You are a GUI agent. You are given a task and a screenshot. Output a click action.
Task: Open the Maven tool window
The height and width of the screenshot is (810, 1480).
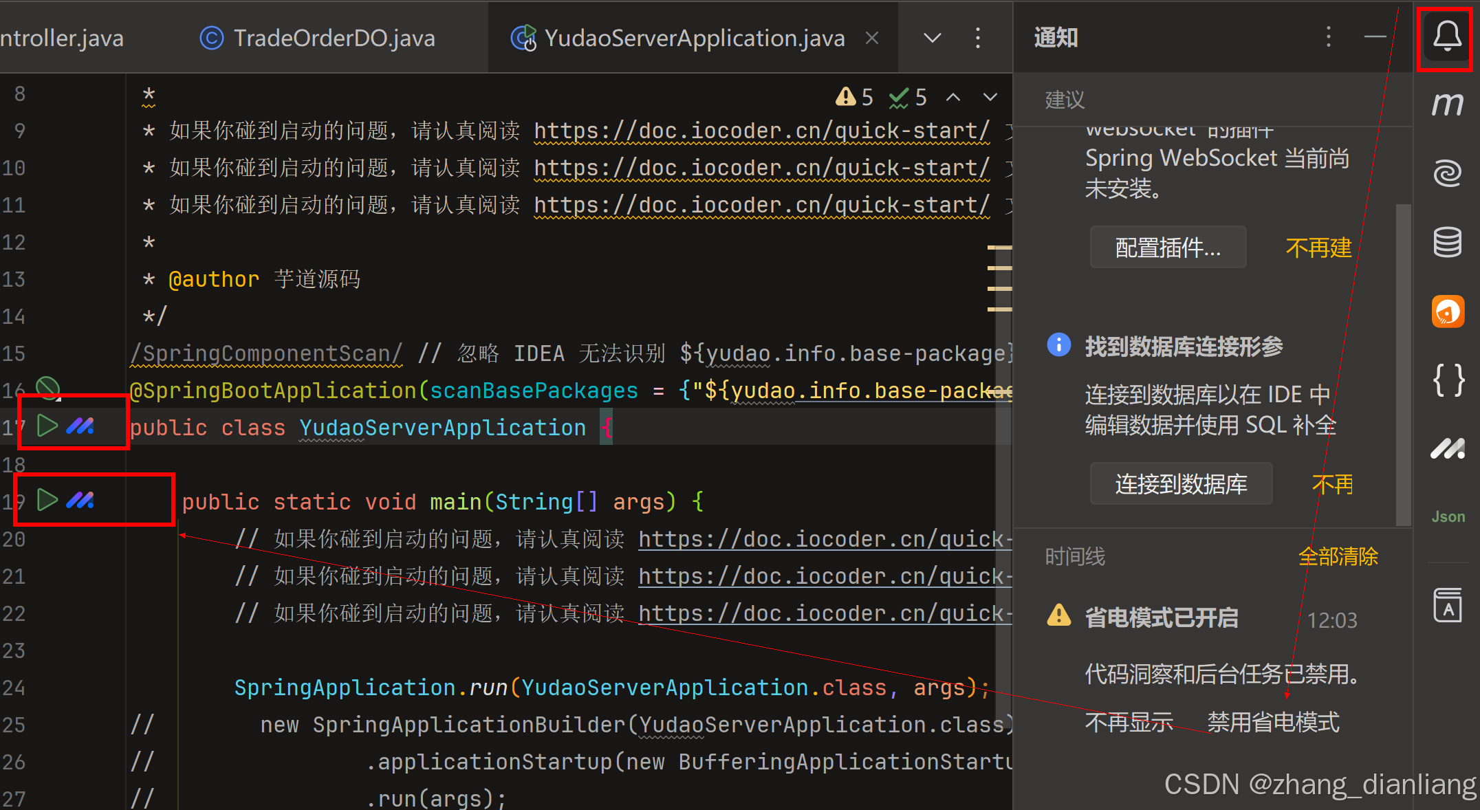[x=1447, y=105]
